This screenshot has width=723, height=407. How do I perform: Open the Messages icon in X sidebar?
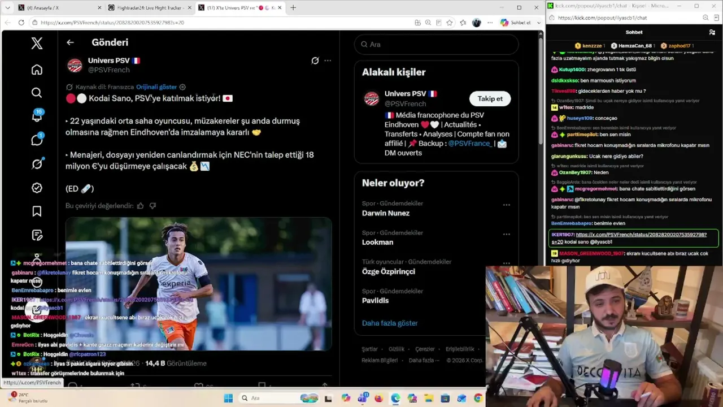[x=37, y=140]
